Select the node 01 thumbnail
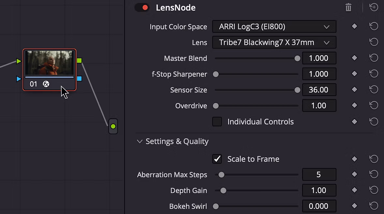 click(x=49, y=63)
